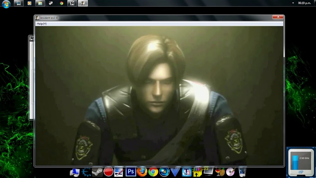
Task: Open Chrome from the top taskbar
Action: click(x=62, y=3)
